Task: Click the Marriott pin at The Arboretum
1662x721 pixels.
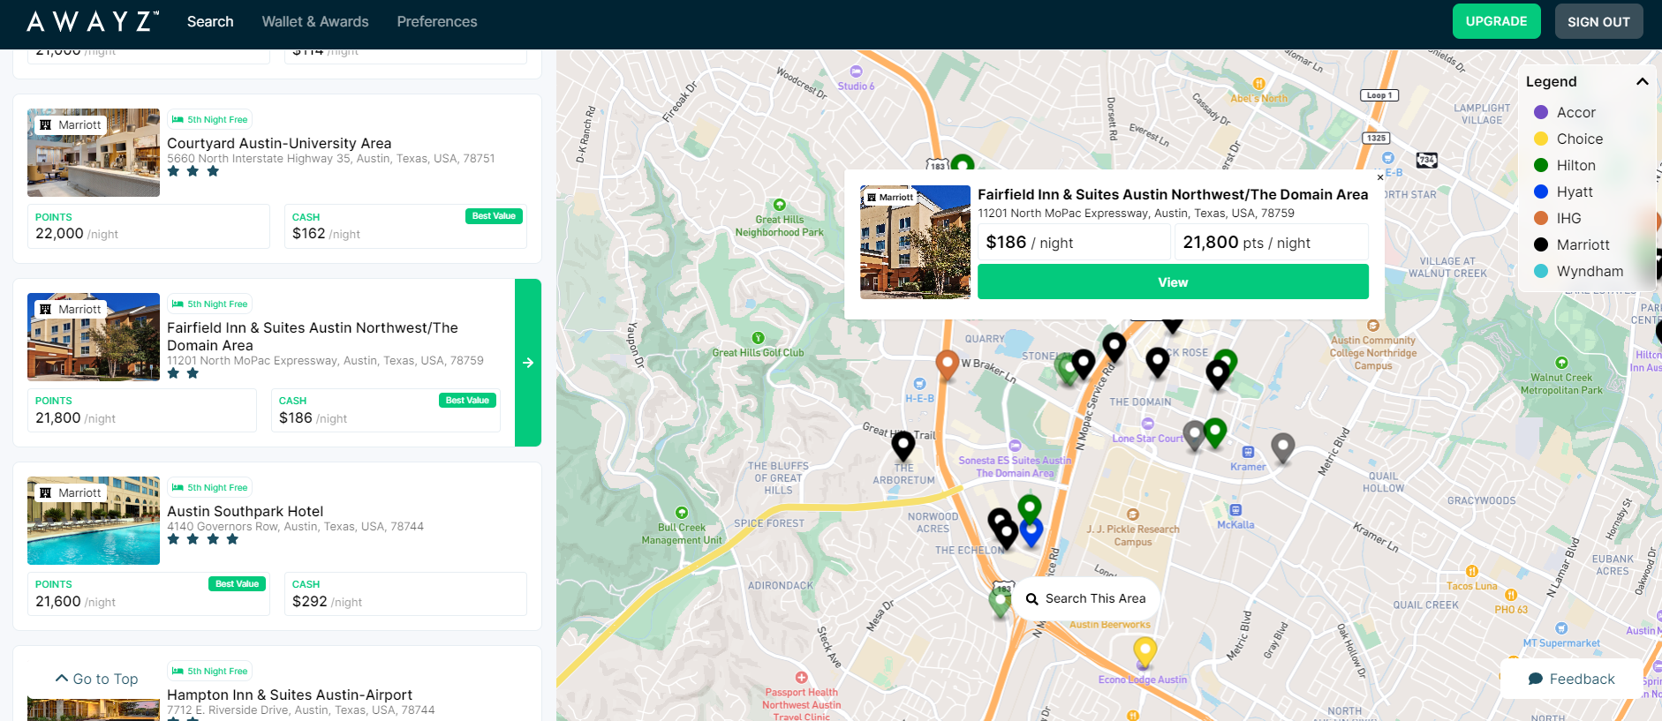Action: (903, 444)
